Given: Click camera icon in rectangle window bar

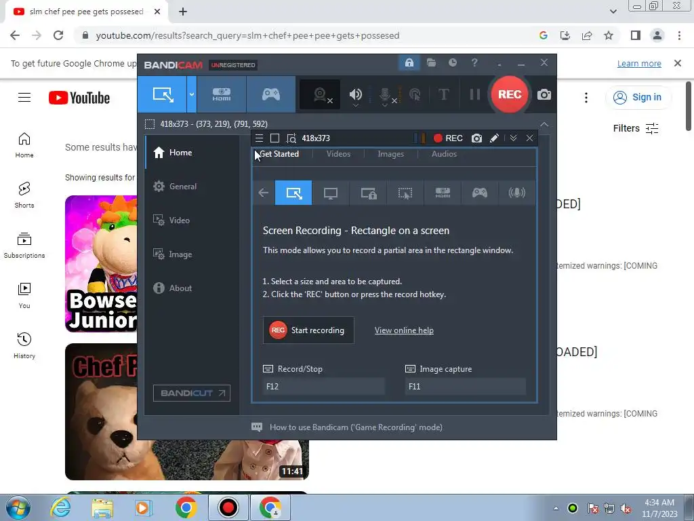Looking at the screenshot, I should [x=476, y=138].
